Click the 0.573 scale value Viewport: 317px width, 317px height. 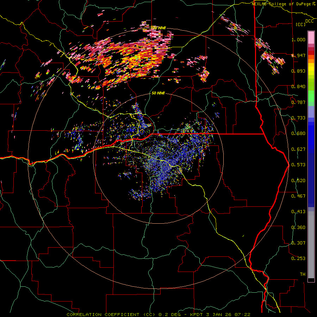point(298,165)
